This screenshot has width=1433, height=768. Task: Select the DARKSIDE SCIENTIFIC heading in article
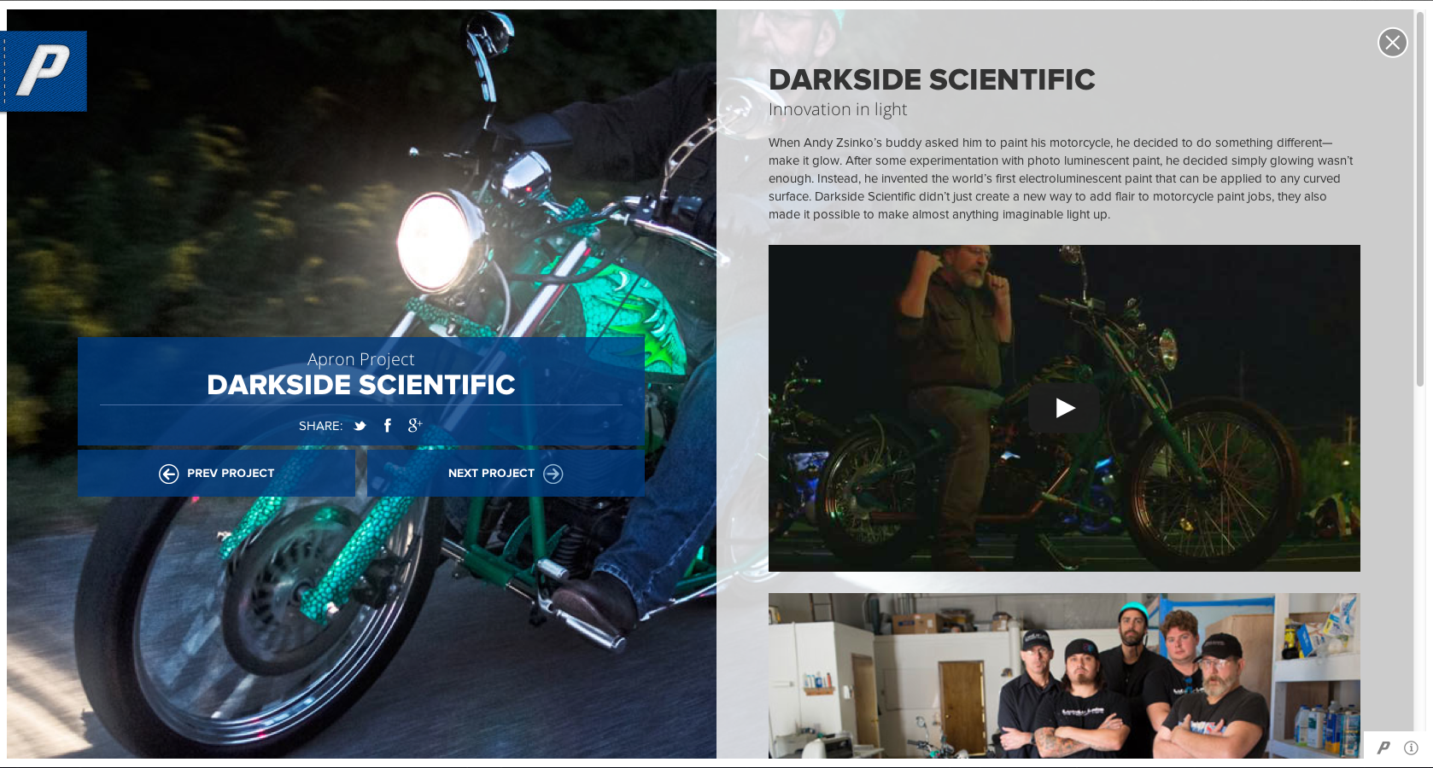pos(932,79)
